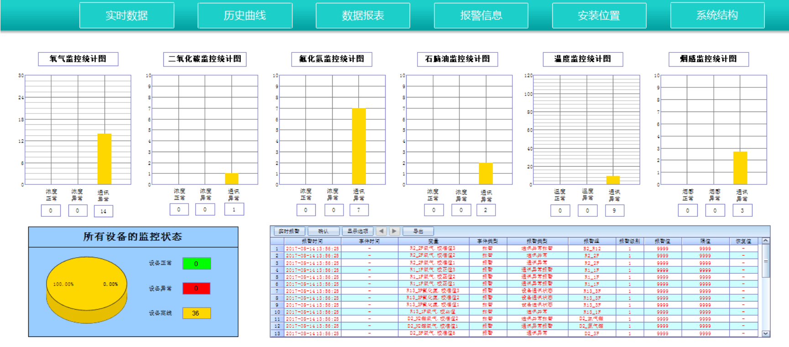Open the 显示选项 options menu
The width and height of the screenshot is (789, 347).
pyautogui.click(x=358, y=231)
